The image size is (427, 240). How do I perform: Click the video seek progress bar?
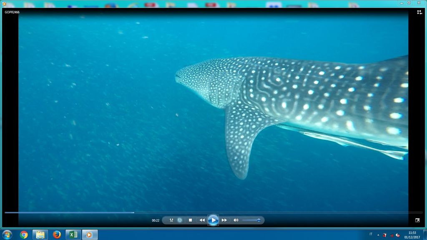[x=208, y=212]
